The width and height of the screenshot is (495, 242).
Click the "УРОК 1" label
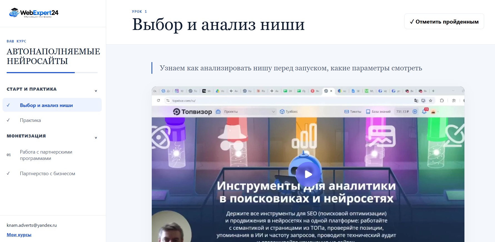pyautogui.click(x=140, y=12)
